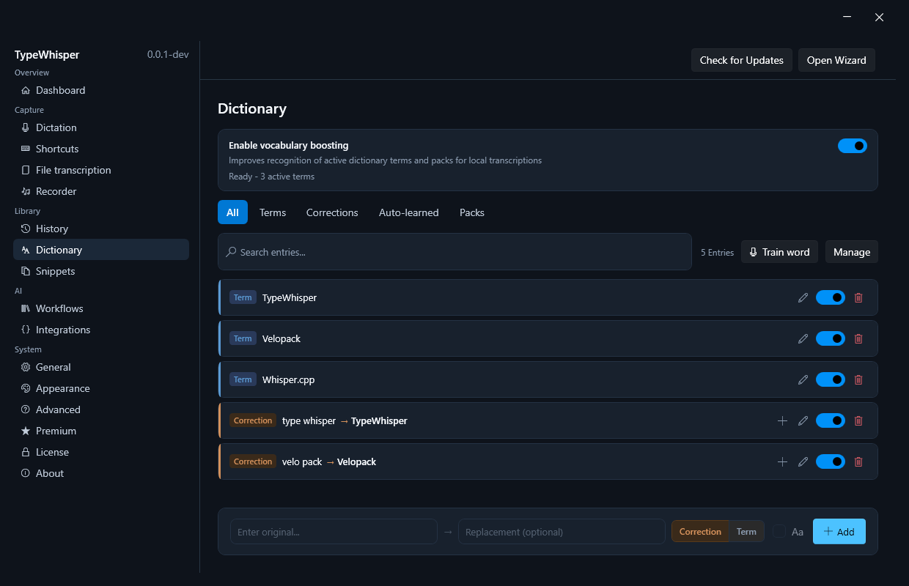This screenshot has height=586, width=909.
Task: Toggle Enable vocabulary boosting switch
Action: (x=853, y=146)
